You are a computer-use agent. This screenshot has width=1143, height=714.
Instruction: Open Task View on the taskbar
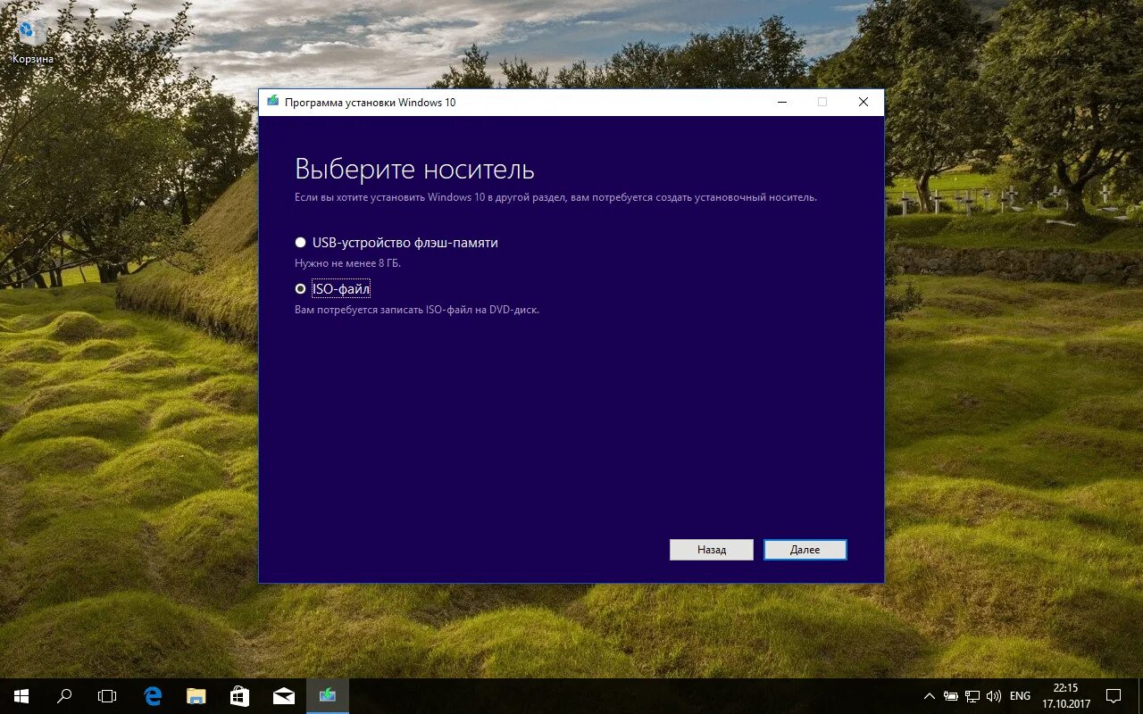tap(107, 696)
